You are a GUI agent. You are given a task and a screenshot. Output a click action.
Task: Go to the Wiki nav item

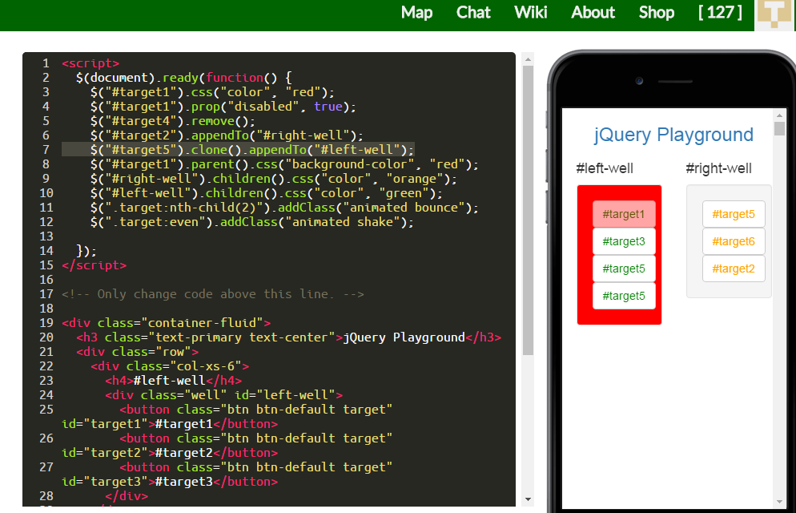530,12
